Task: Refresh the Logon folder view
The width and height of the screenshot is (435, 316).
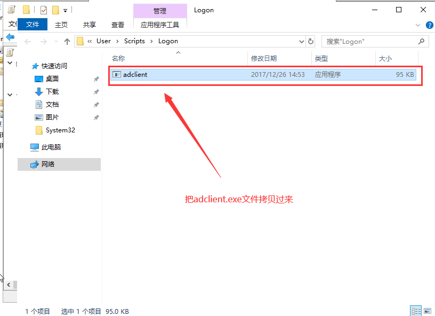Action: (311, 41)
